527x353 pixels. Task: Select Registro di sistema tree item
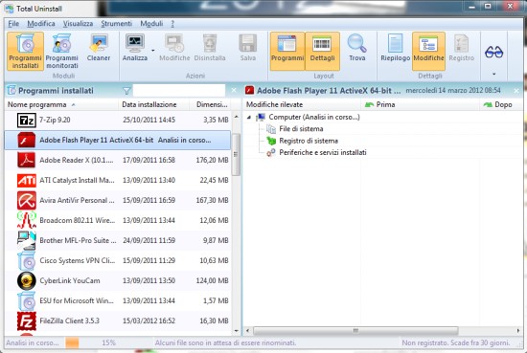[309, 141]
